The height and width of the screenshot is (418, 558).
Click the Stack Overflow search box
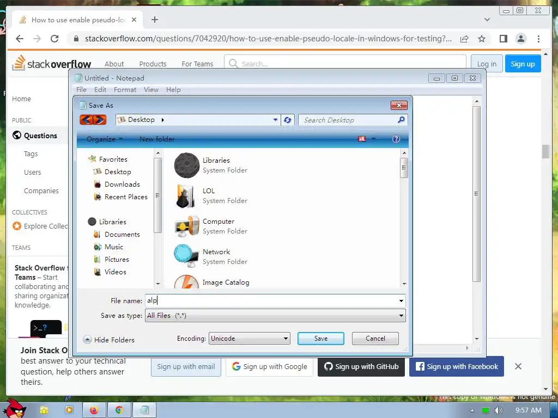[345, 64]
